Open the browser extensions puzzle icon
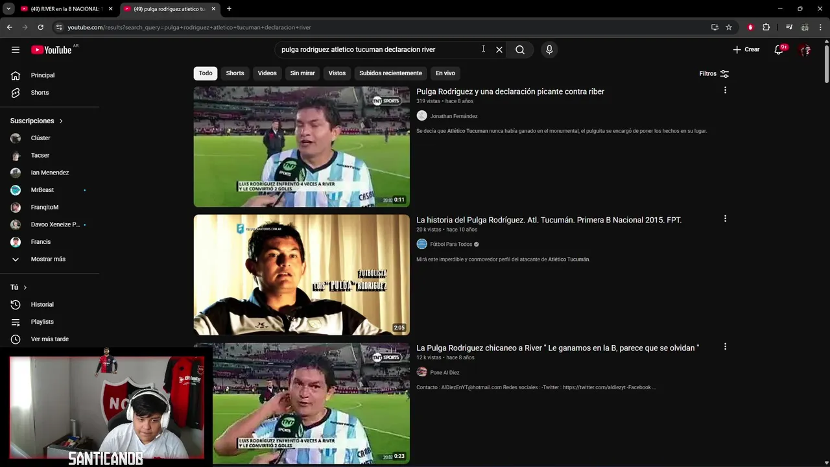830x467 pixels. pos(766,27)
